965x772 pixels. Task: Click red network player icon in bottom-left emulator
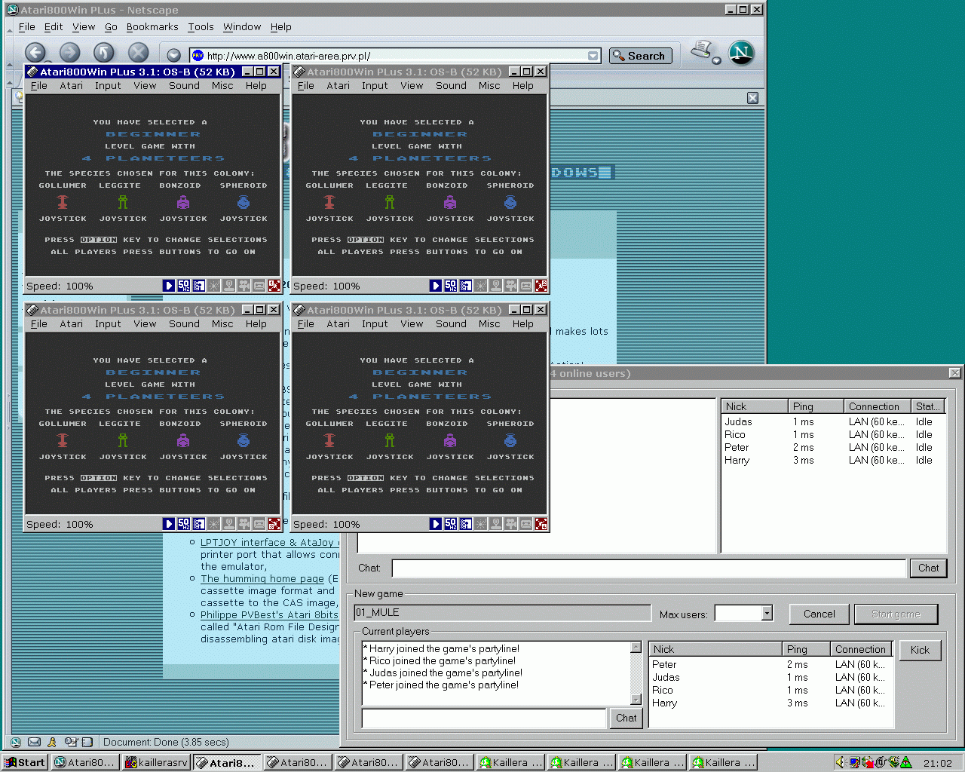pyautogui.click(x=274, y=524)
